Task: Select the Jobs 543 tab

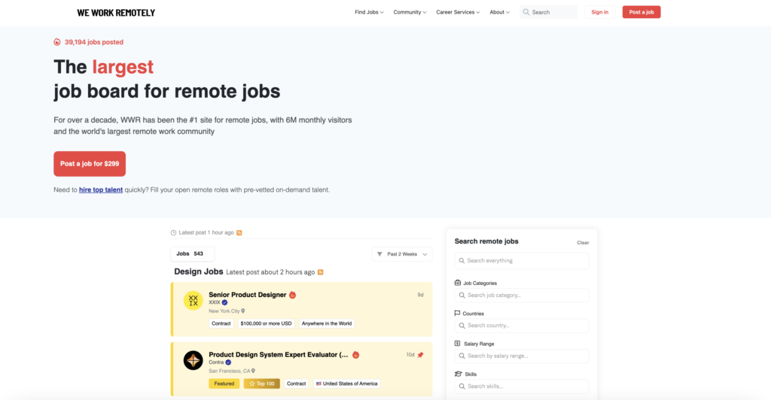Action: coord(192,253)
